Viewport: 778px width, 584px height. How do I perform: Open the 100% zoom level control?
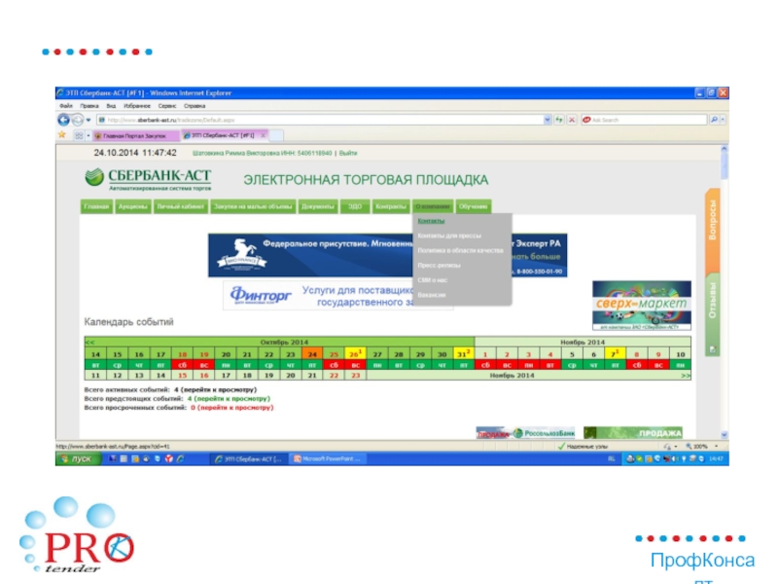pos(701,447)
